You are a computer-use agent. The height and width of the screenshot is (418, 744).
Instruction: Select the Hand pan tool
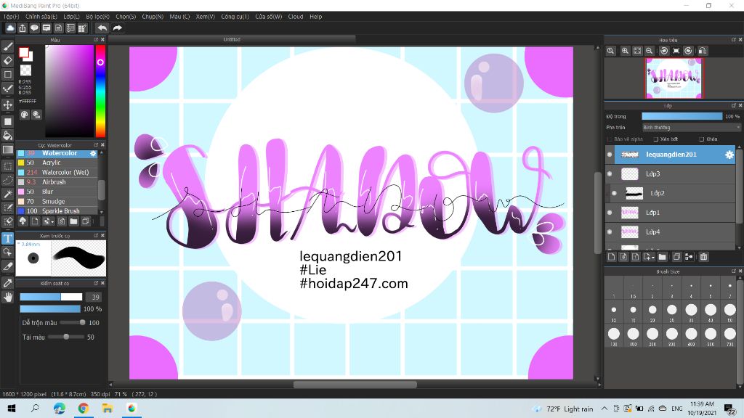point(7,297)
